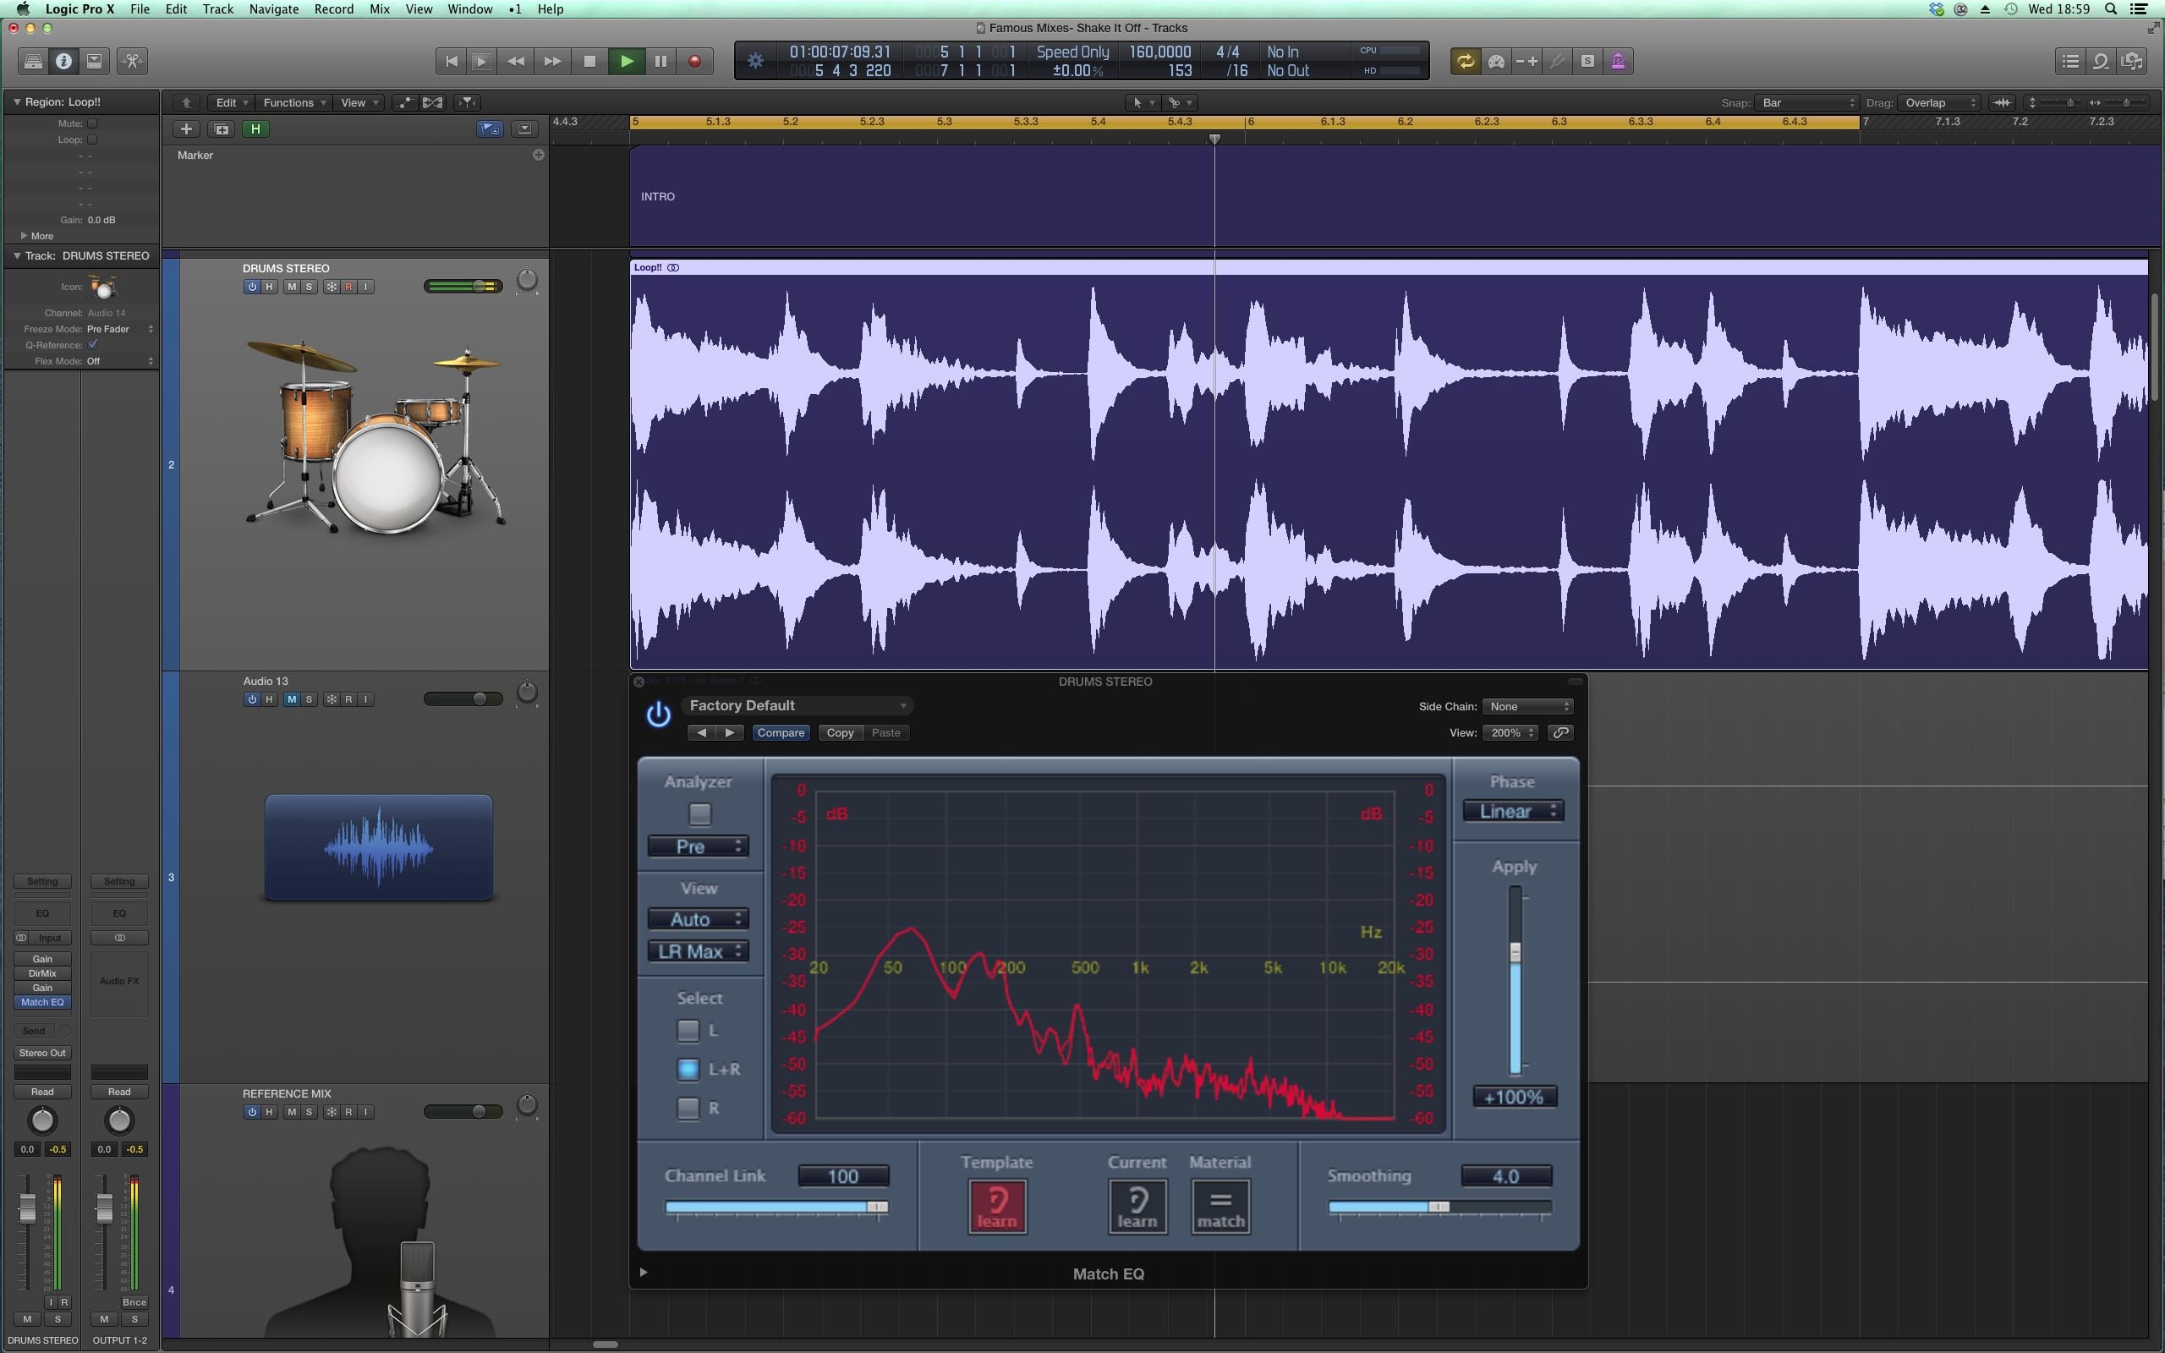2165x1353 pixels.
Task: Toggle the Inspector info button
Action: pos(63,61)
